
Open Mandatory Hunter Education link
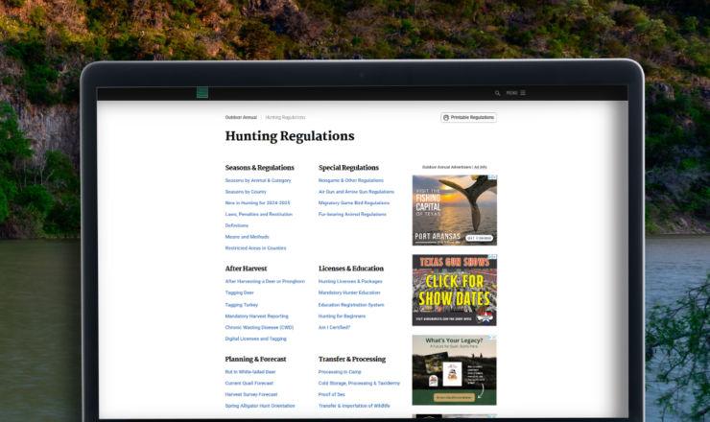349,293
